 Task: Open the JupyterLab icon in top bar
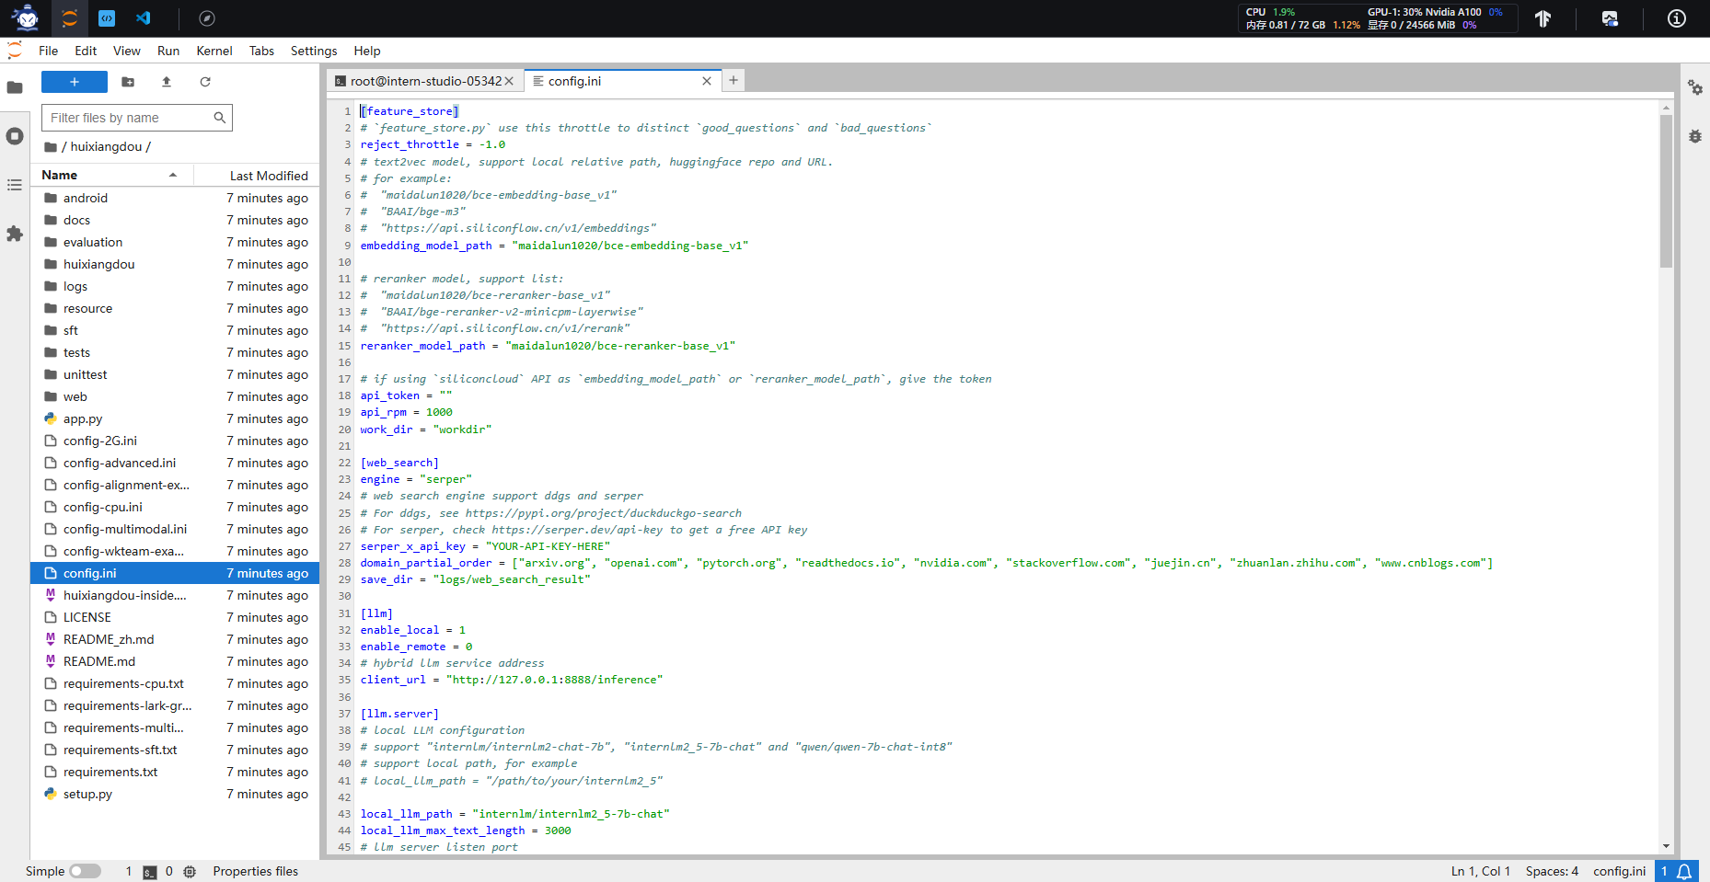(69, 18)
